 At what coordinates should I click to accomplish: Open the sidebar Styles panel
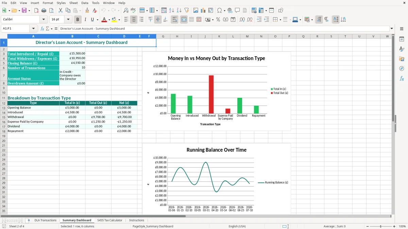pyautogui.click(x=402, y=49)
